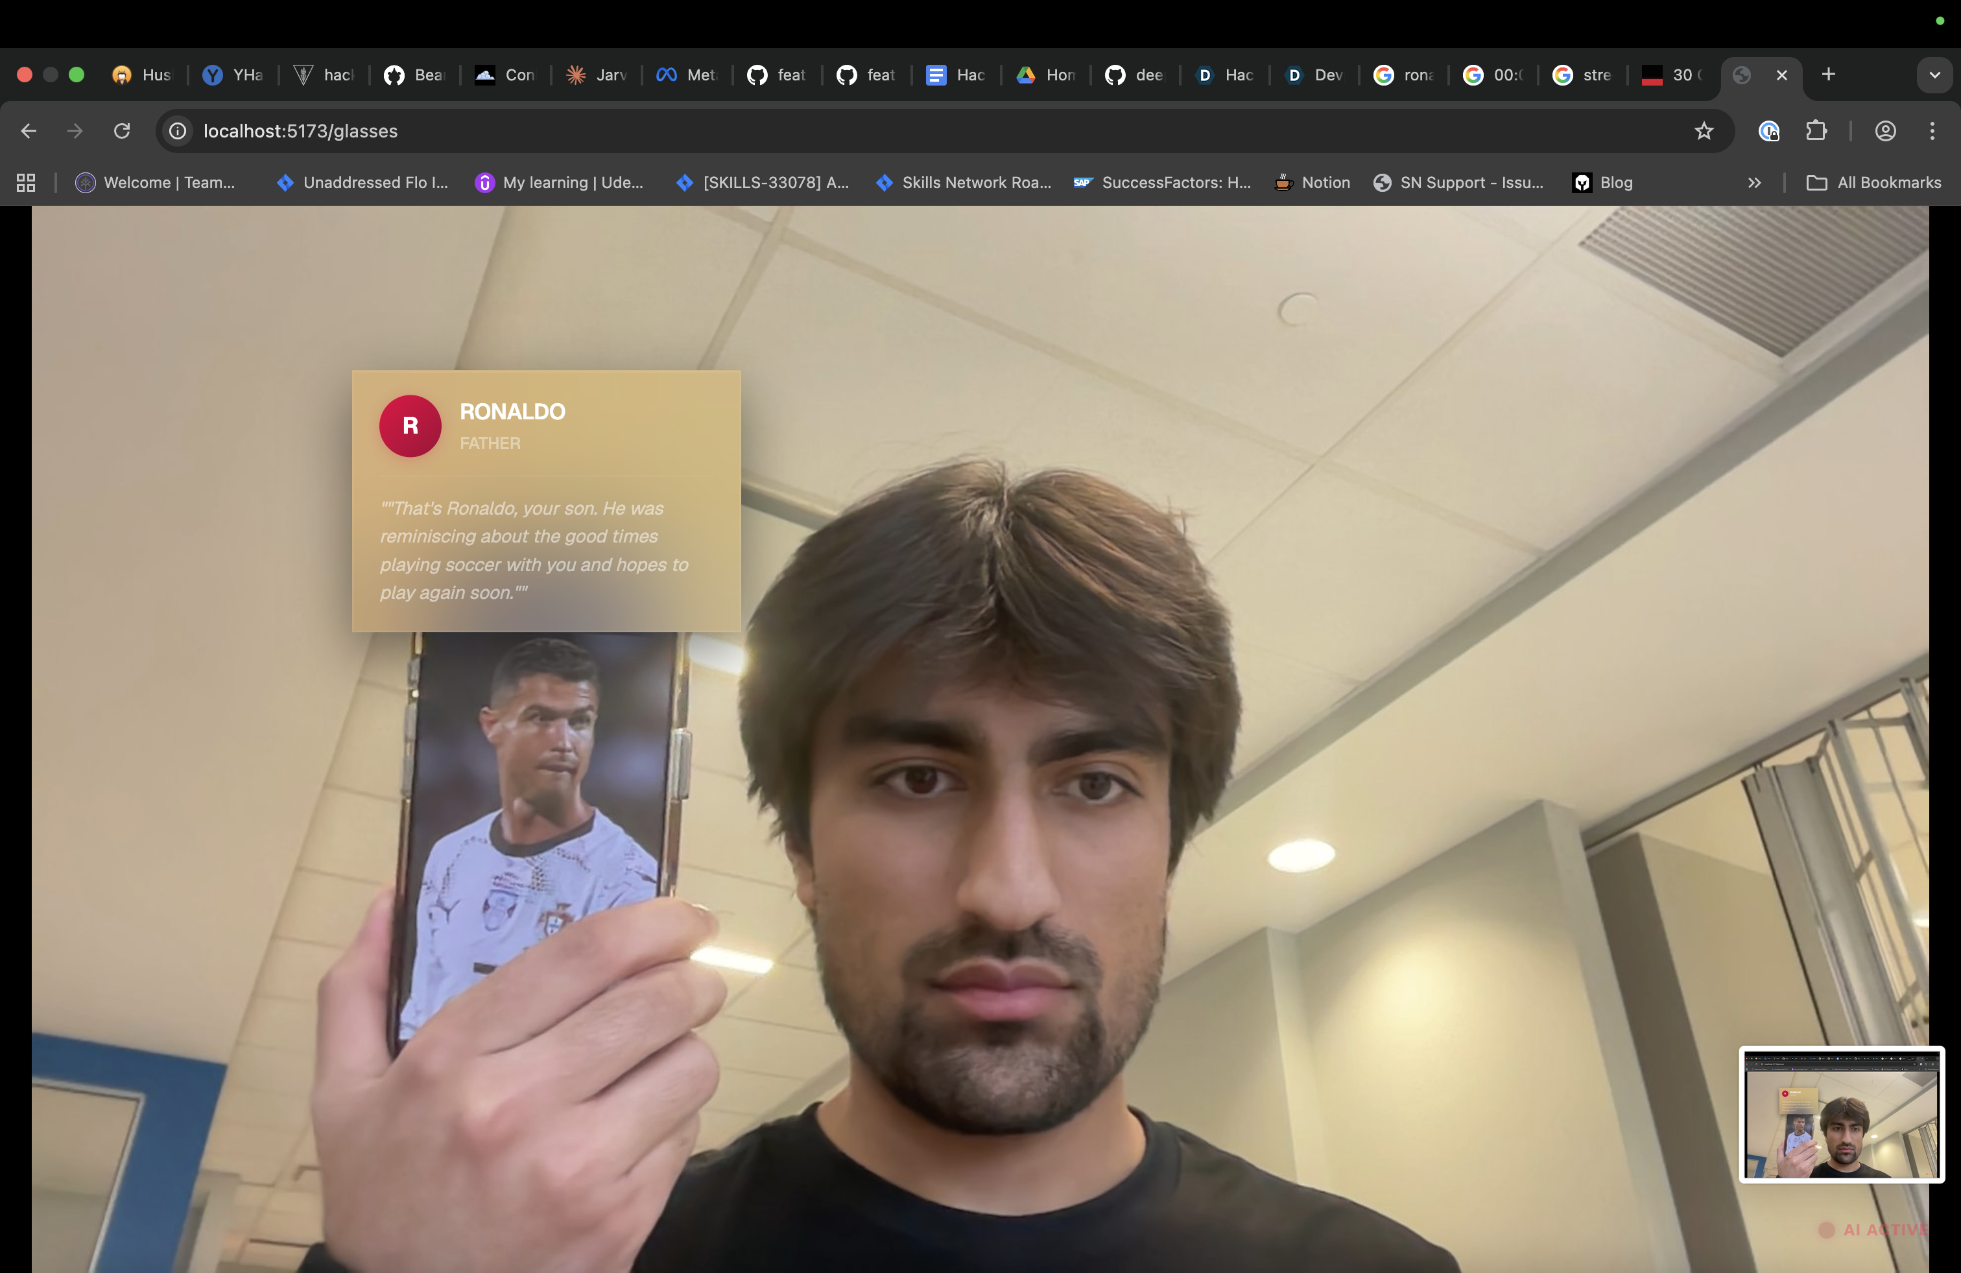The height and width of the screenshot is (1273, 1961).
Task: Click the browser back arrow
Action: coord(29,131)
